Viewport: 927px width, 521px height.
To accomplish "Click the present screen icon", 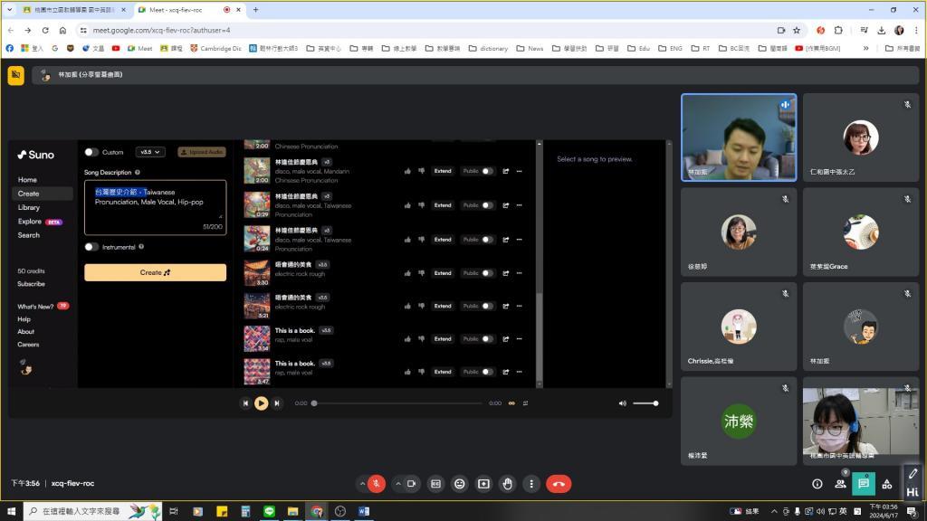I will 483,484.
